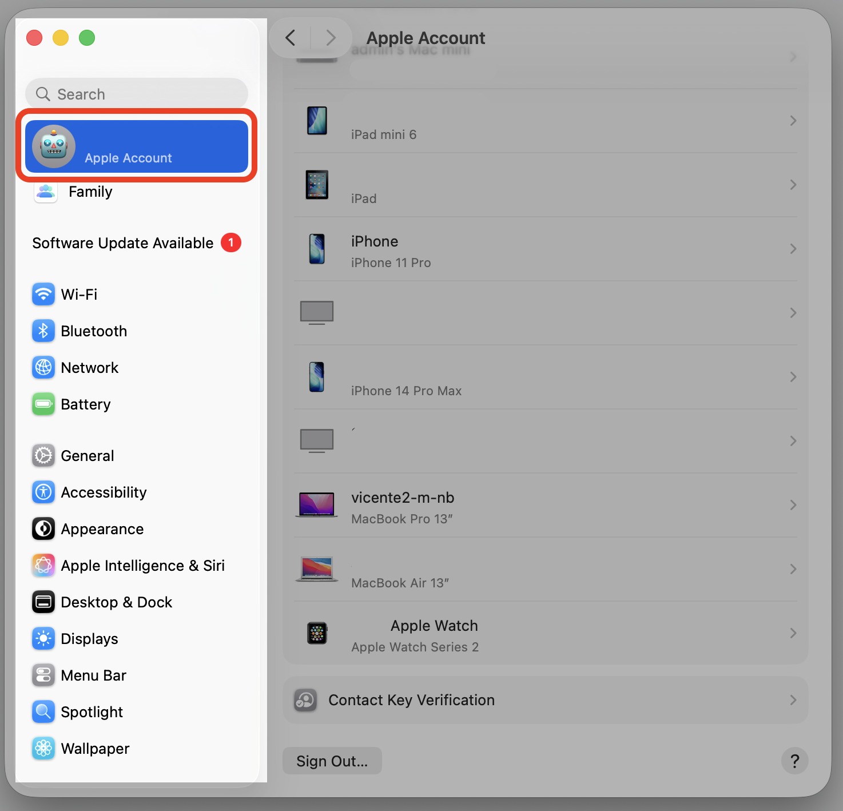Image resolution: width=843 pixels, height=811 pixels.
Task: Select the Wallpaper flower icon
Action: click(x=43, y=749)
